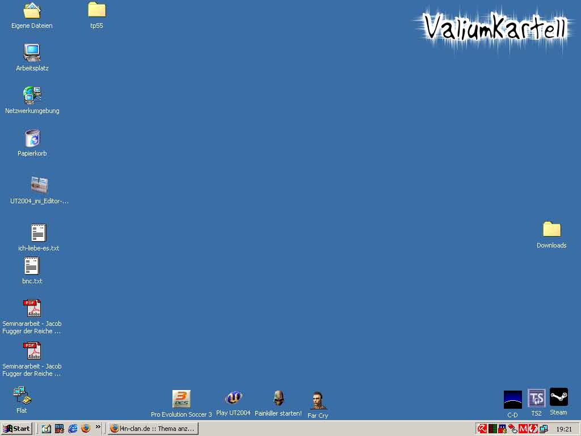
Task: Open the Steam desktop shortcut
Action: pyautogui.click(x=558, y=397)
